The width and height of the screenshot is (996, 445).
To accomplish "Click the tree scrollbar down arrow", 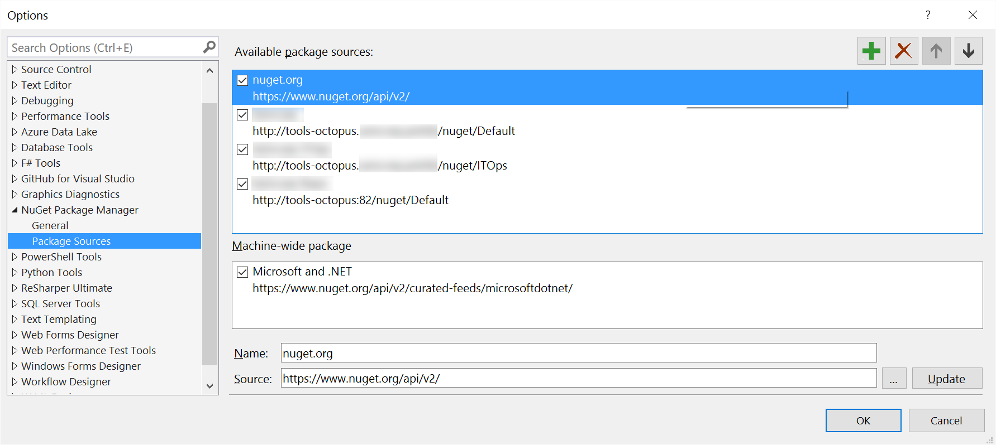I will (209, 386).
